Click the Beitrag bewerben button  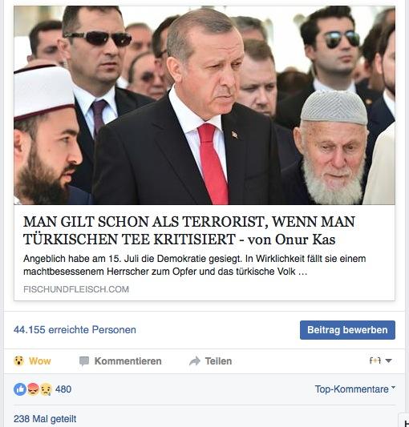[x=347, y=330]
